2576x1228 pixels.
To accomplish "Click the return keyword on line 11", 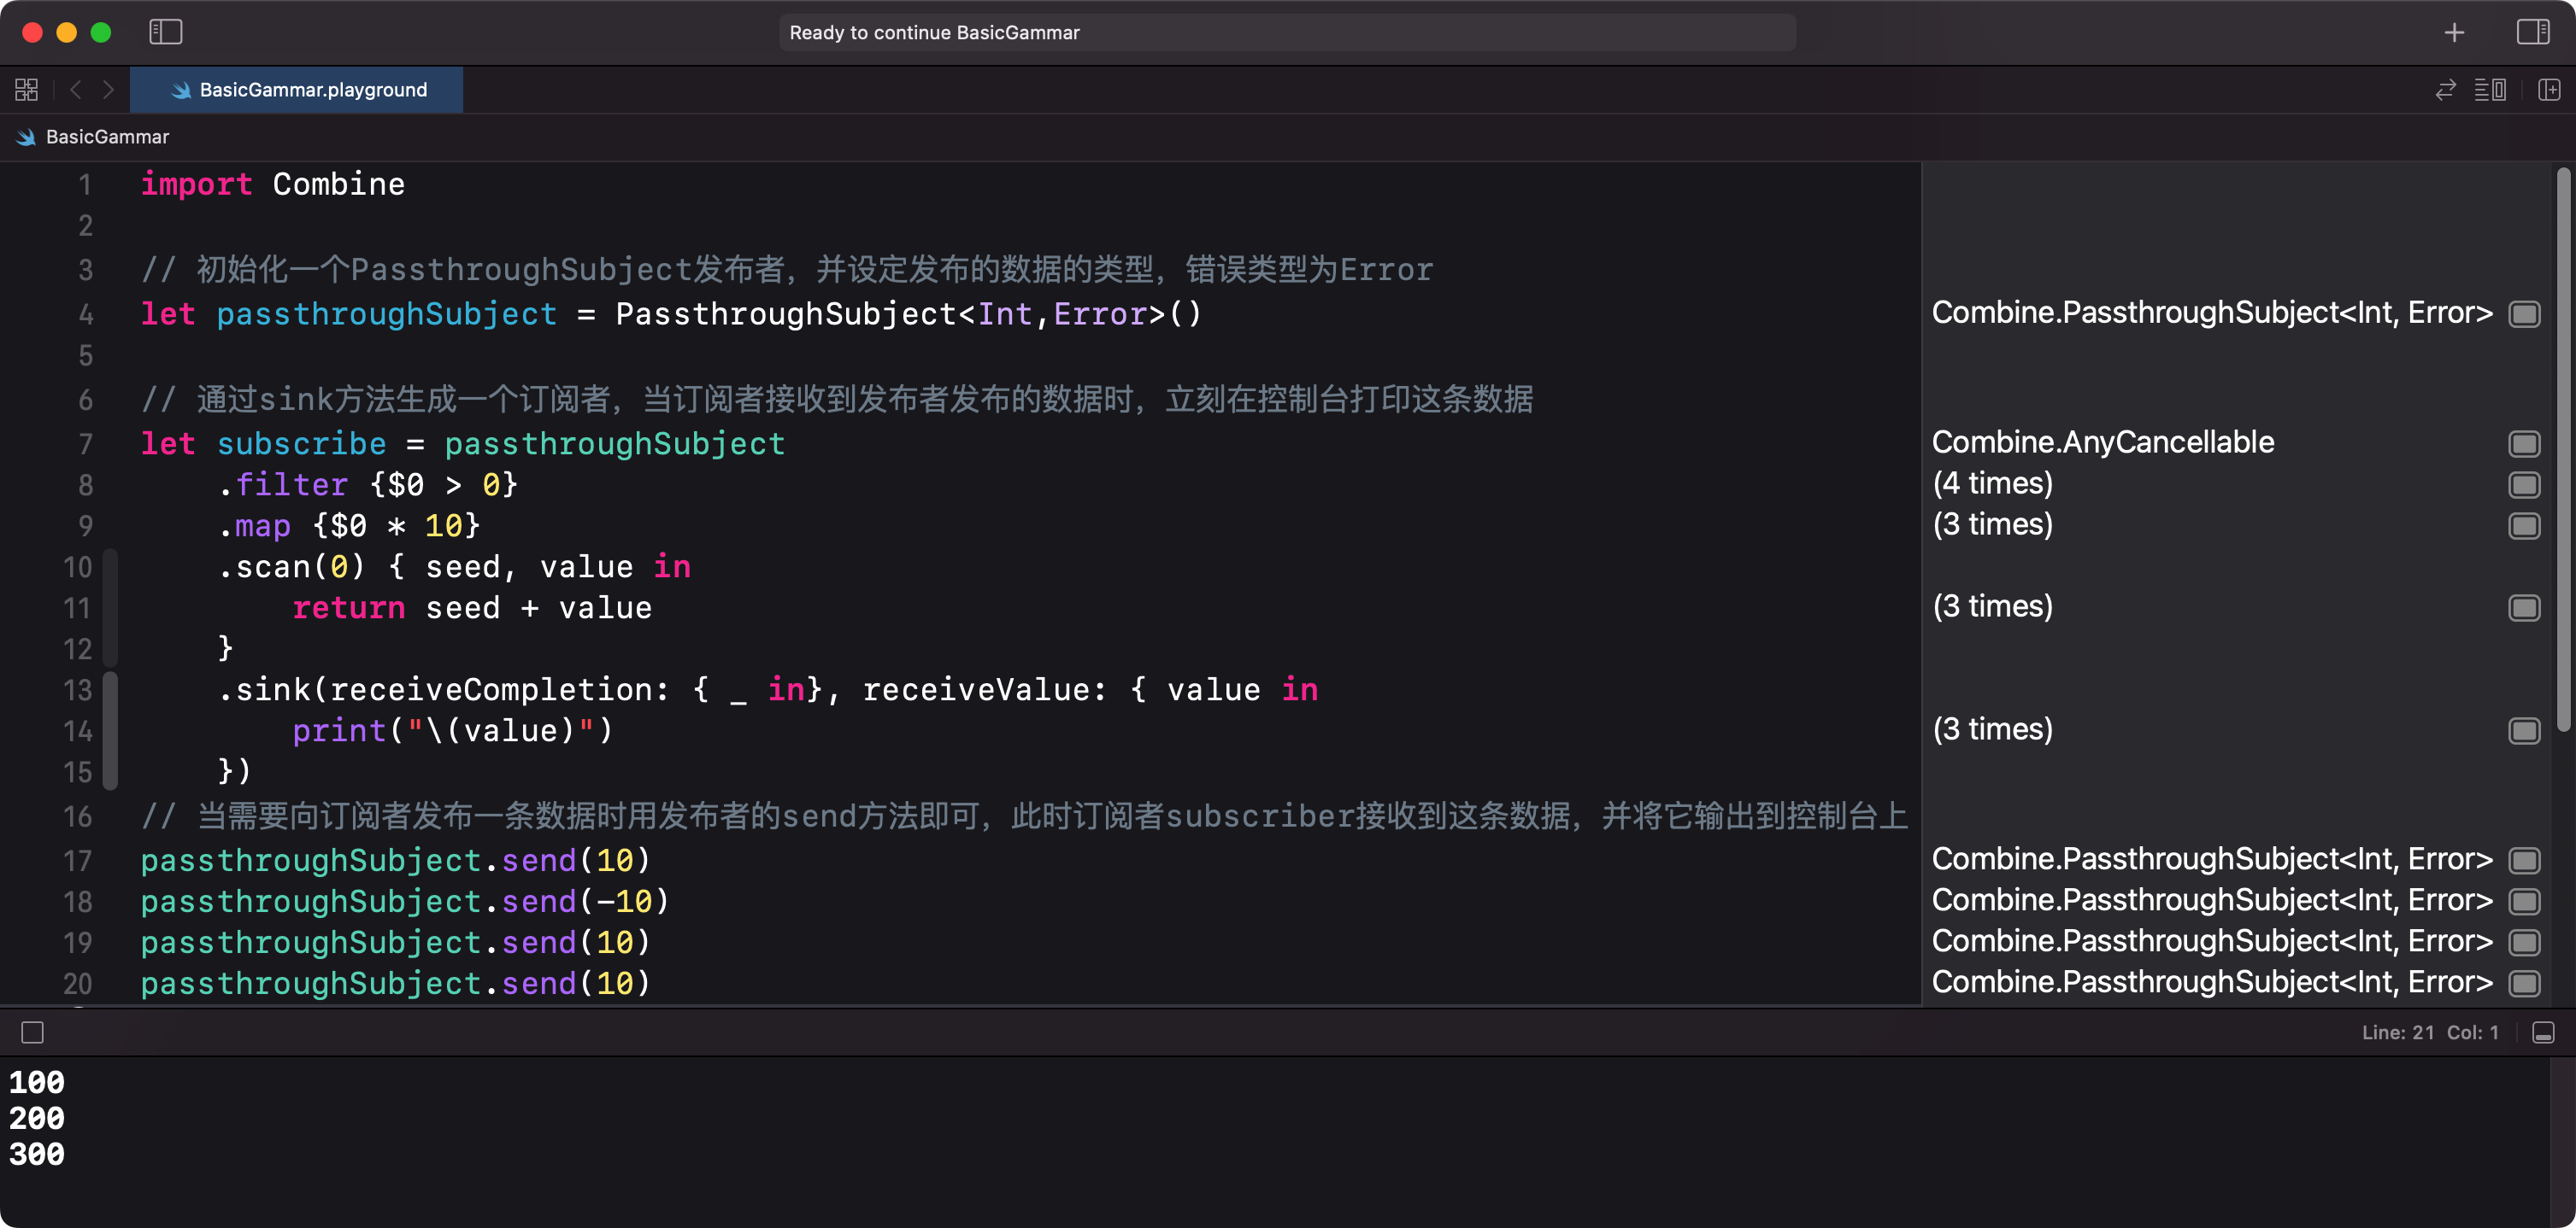I will (x=348, y=607).
